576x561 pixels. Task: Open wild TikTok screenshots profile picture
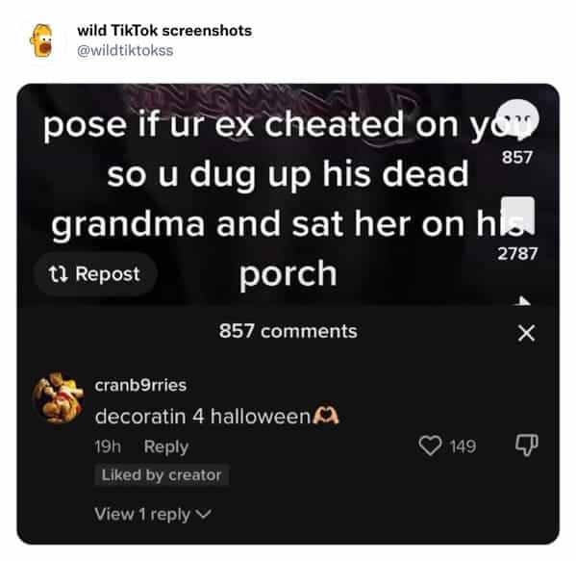pos(41,40)
